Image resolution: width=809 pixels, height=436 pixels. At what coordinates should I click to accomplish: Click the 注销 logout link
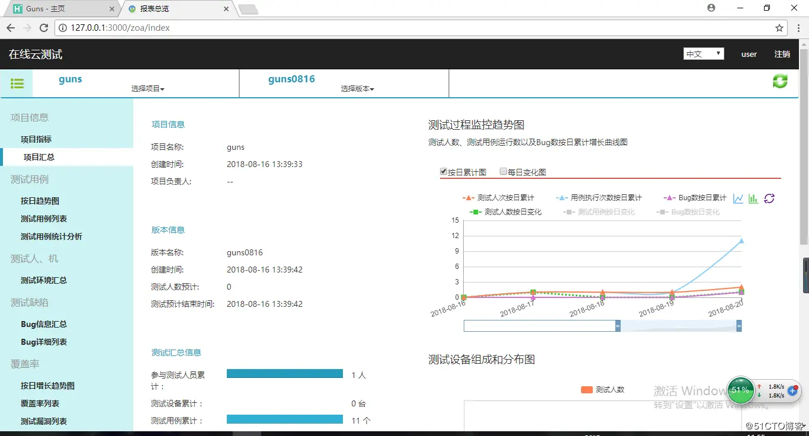(782, 54)
